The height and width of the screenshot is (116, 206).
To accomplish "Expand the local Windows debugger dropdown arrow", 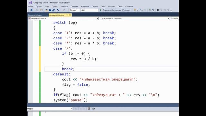I will click(x=131, y=10).
